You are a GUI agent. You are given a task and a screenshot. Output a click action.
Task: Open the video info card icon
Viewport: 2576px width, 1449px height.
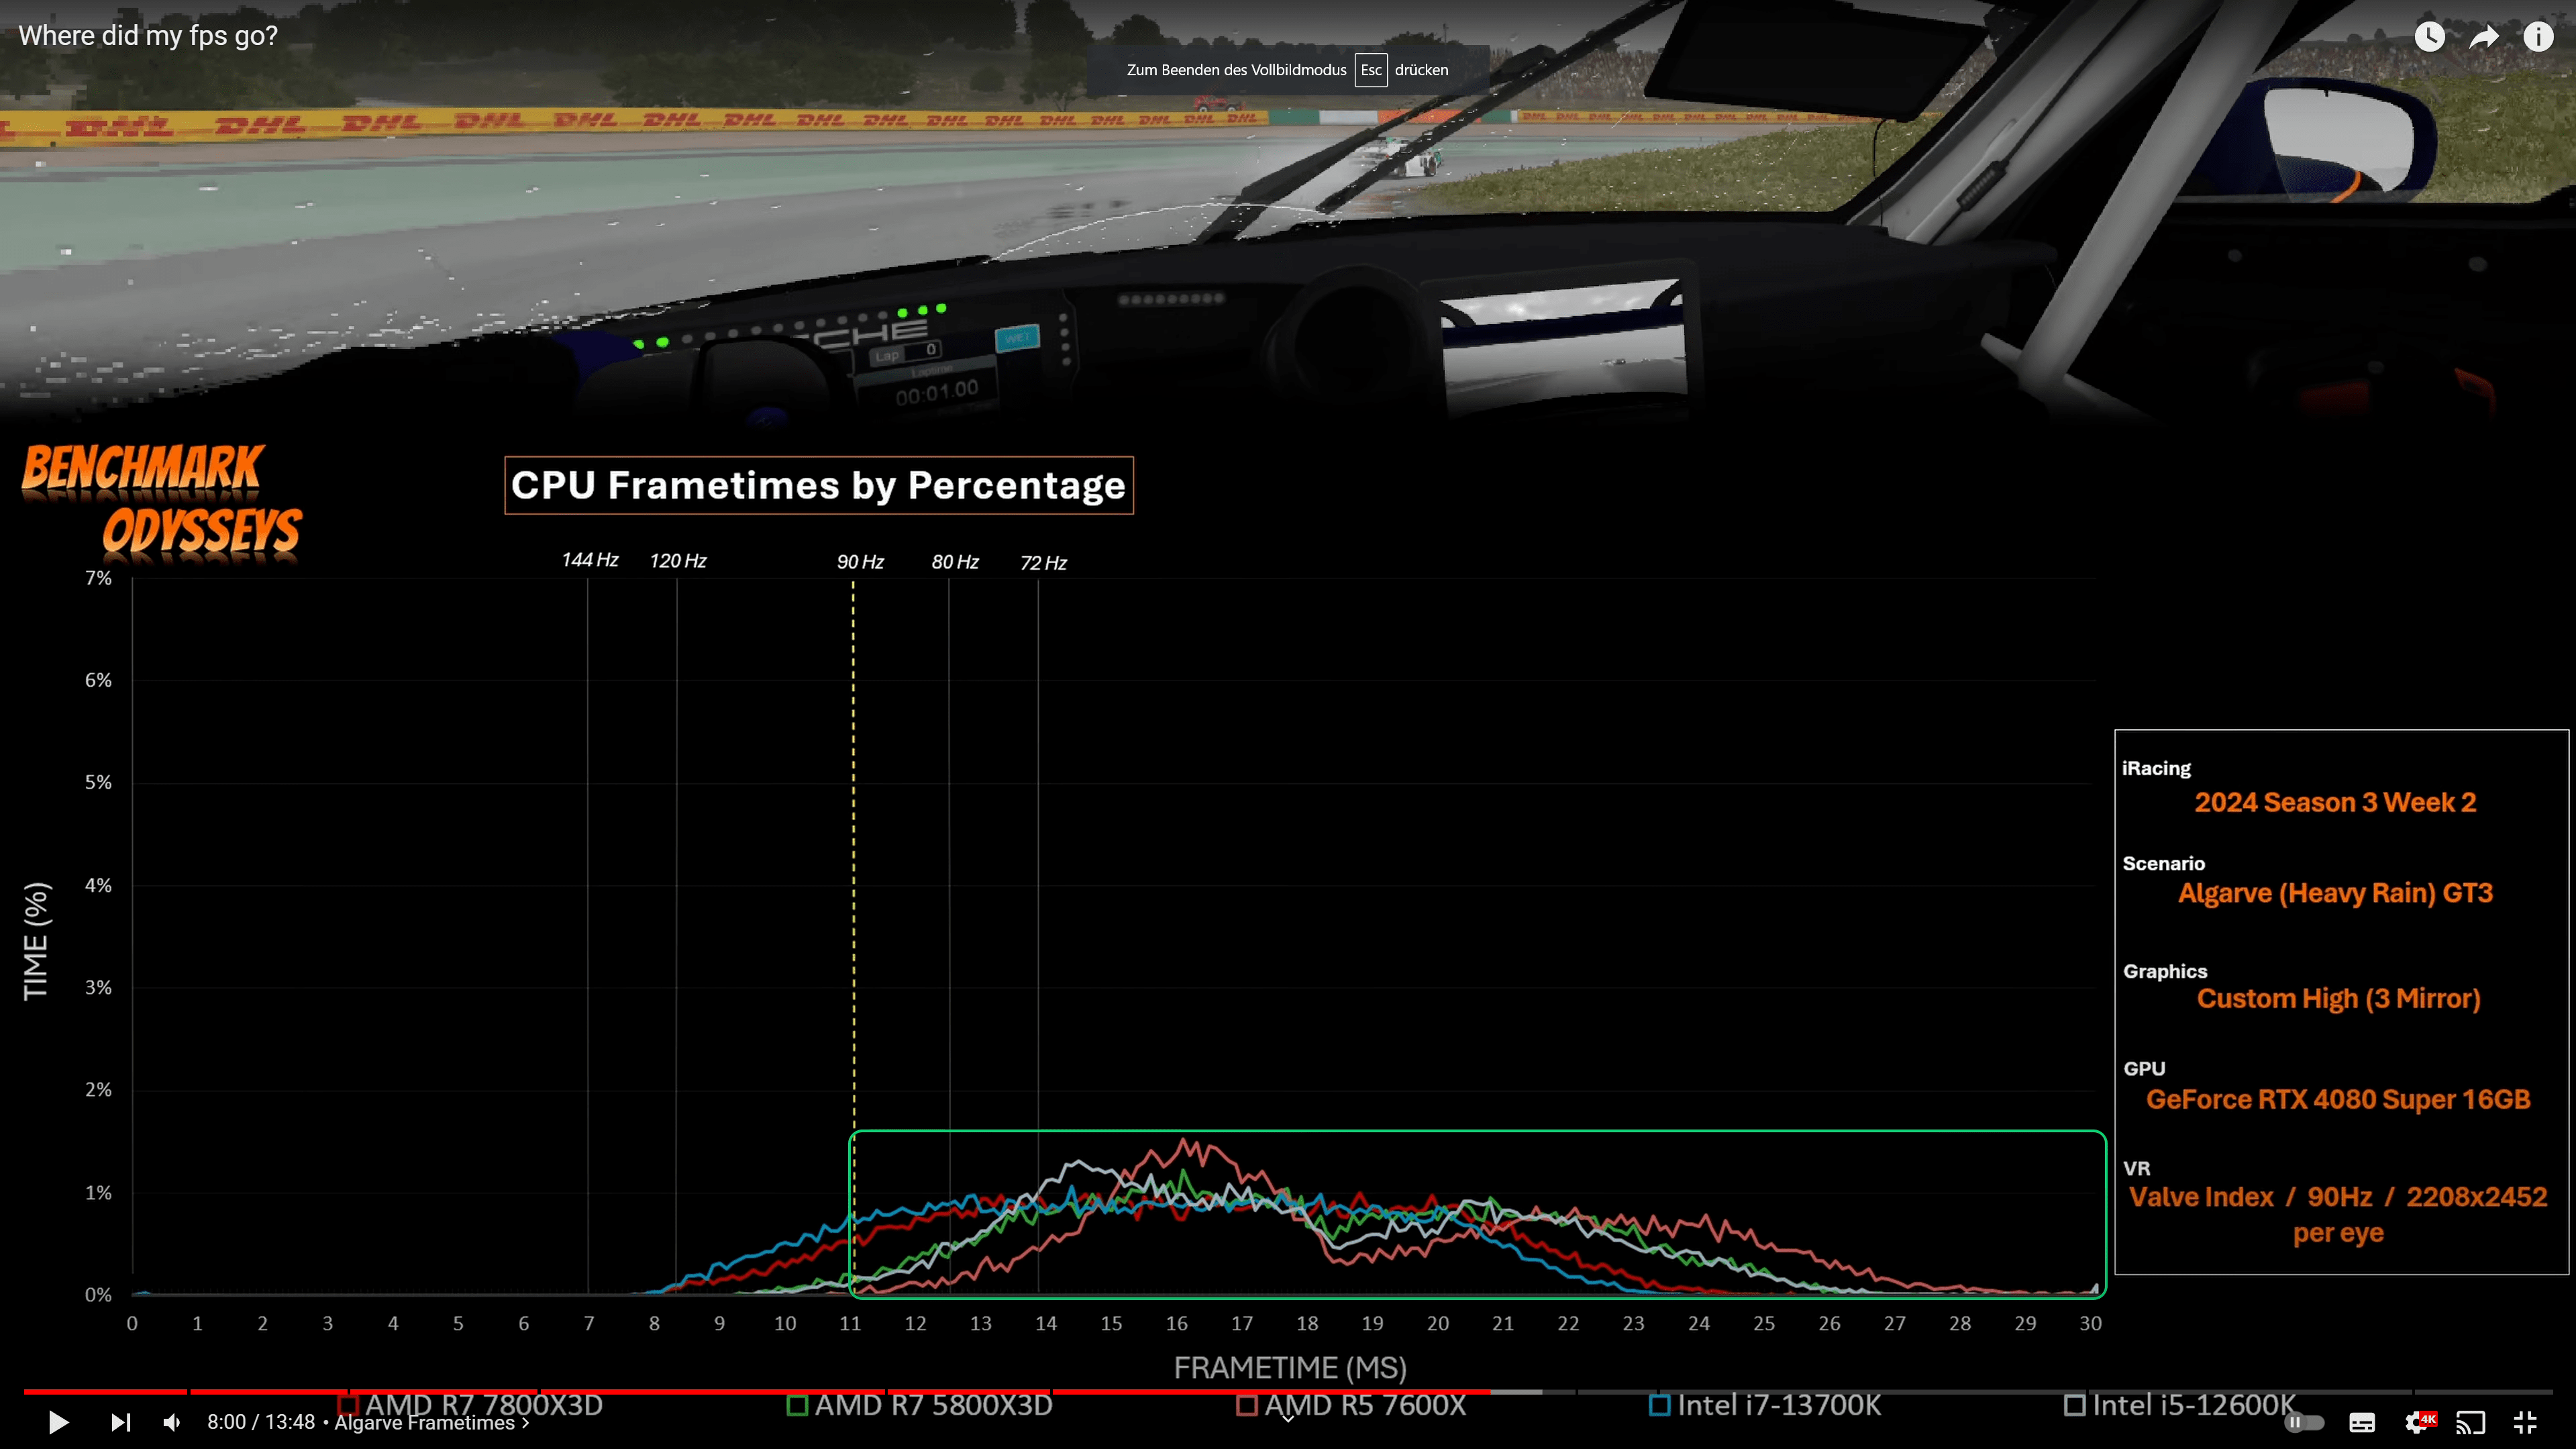pos(2538,37)
